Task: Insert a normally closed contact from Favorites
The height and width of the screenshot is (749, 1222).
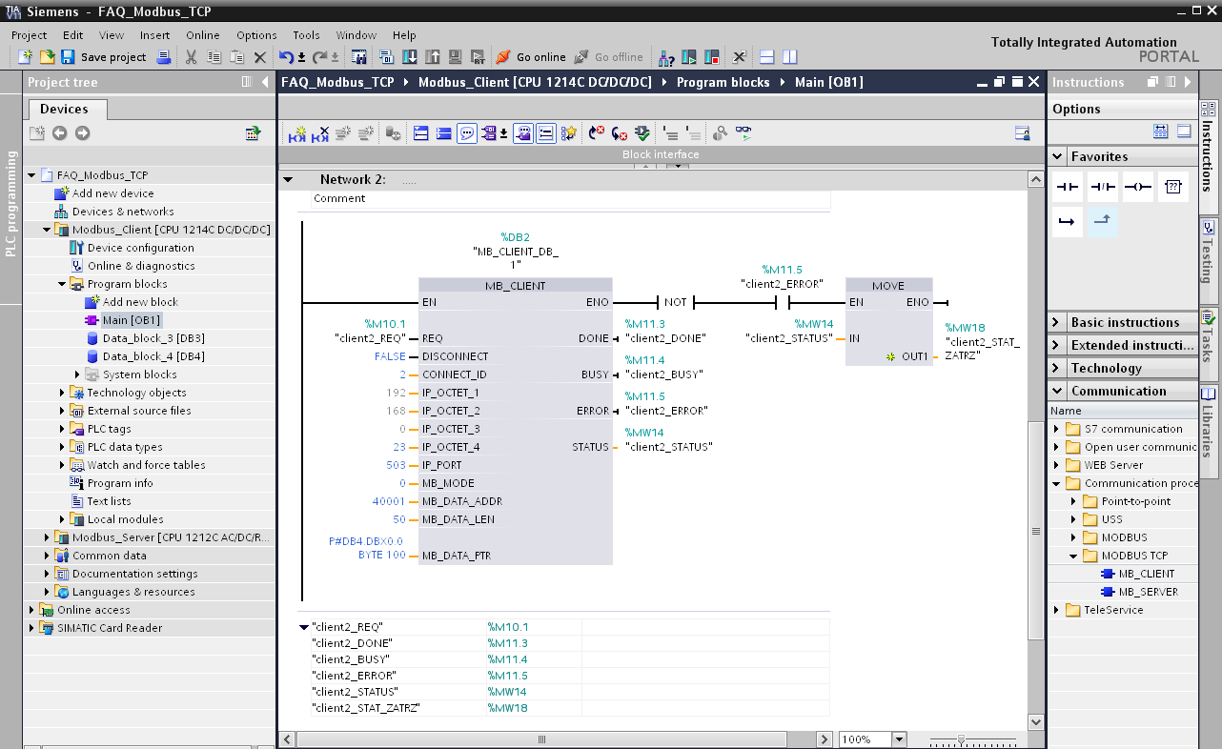Action: [1103, 187]
